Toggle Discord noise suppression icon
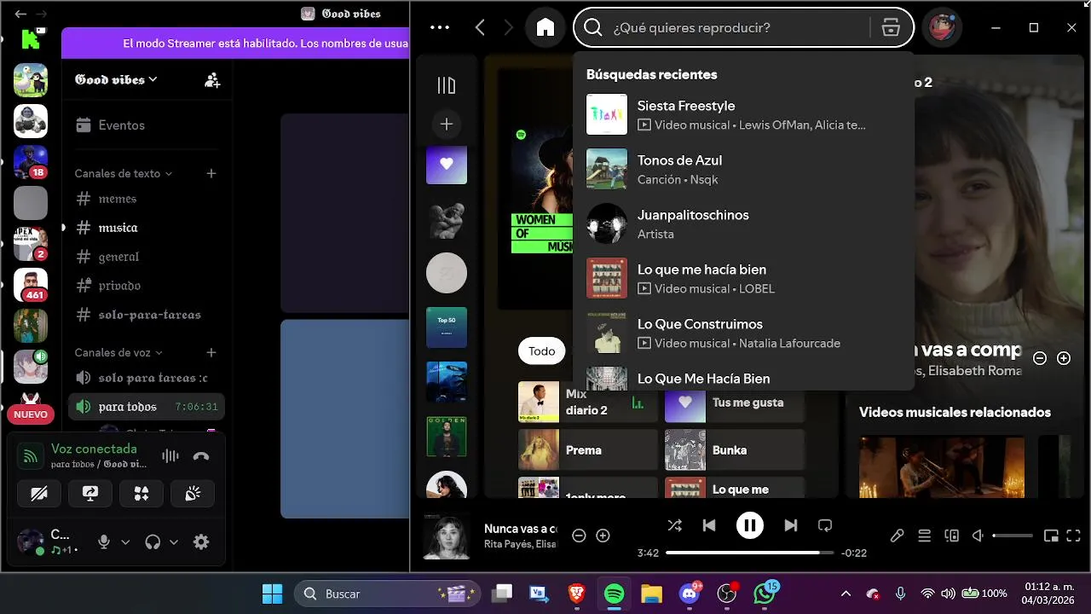 [170, 456]
